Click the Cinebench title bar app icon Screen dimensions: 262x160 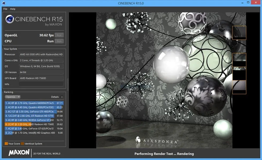click(3, 3)
